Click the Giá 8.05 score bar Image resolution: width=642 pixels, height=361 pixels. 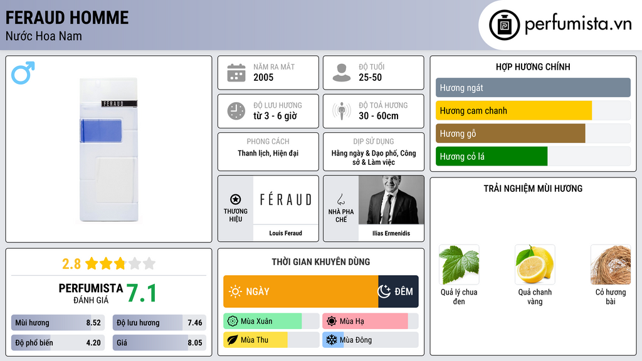tap(159, 343)
